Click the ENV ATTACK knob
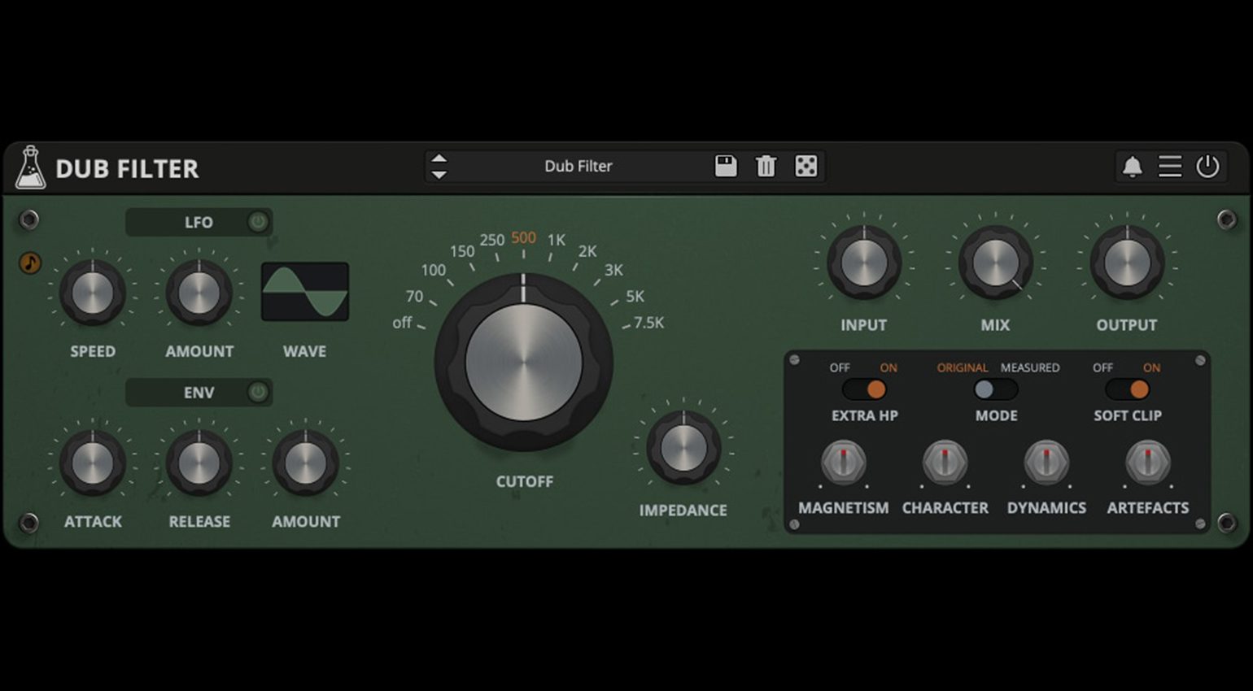The height and width of the screenshot is (691, 1253). pos(93,463)
